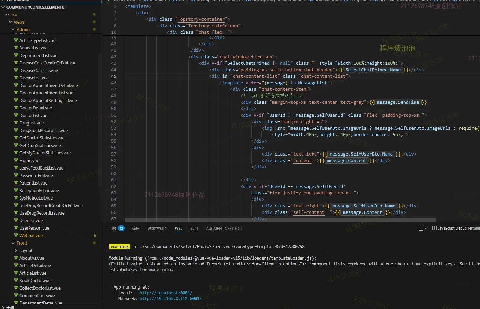Open DoctorList.vue file
Image resolution: width=480 pixels, height=309 pixels.
[33, 115]
